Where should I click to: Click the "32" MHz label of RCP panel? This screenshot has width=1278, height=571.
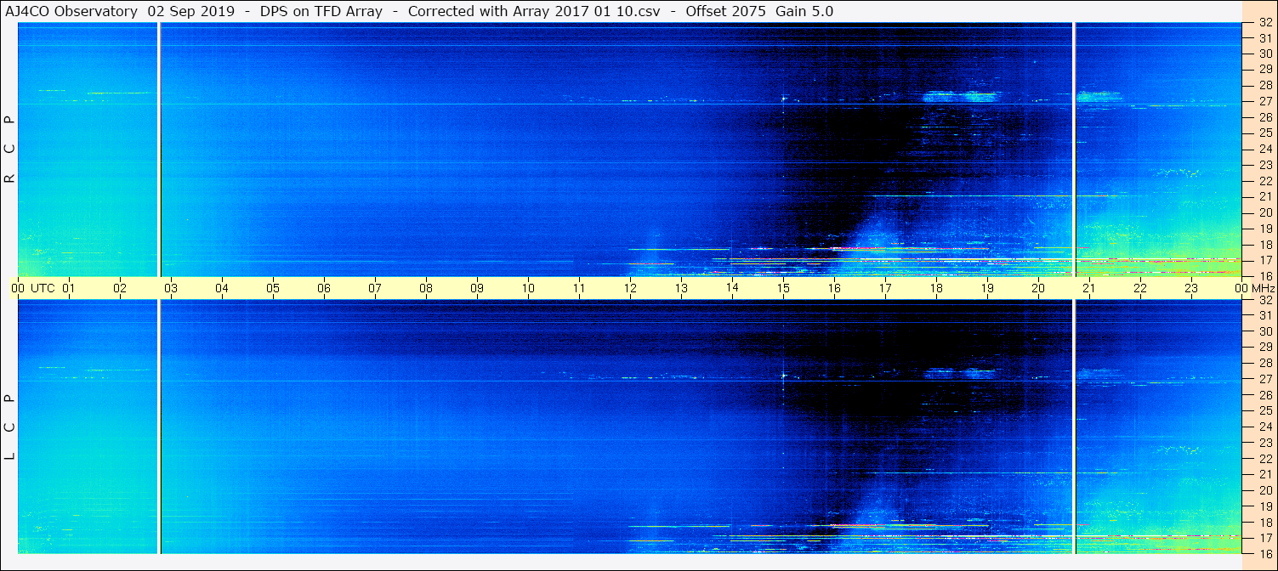pos(1265,23)
